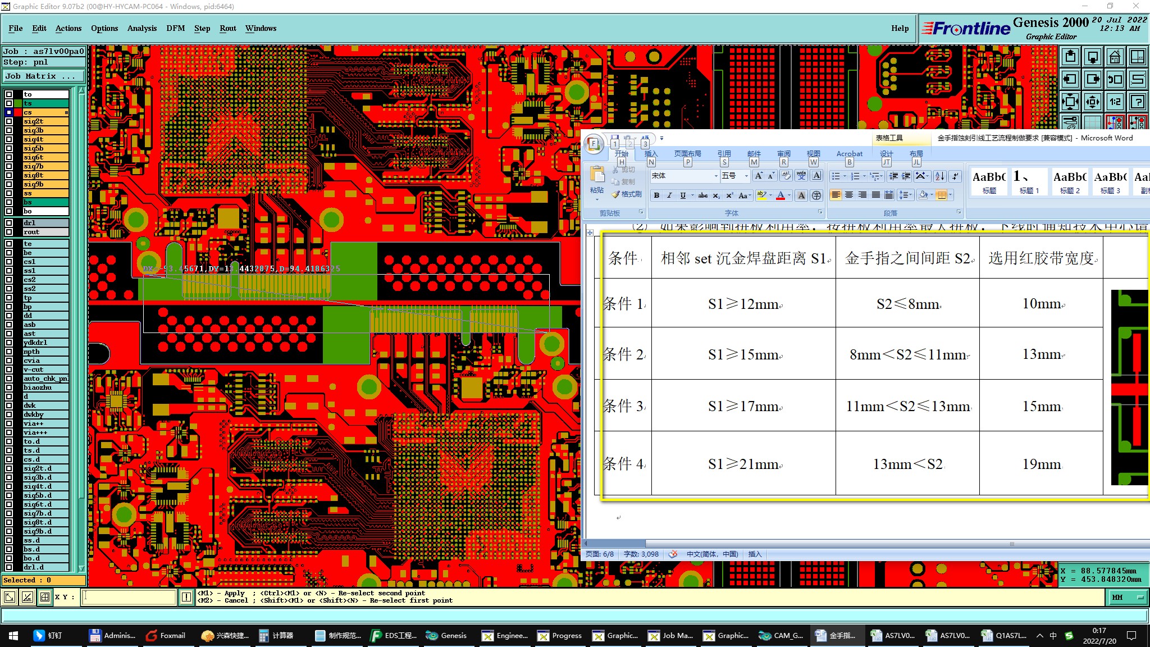Click the A-Z sort icon in Word
Image resolution: width=1150 pixels, height=647 pixels.
pos(939,176)
